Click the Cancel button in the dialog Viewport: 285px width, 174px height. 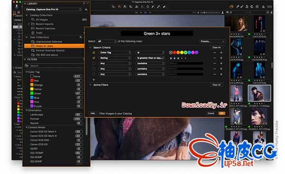tap(211, 113)
